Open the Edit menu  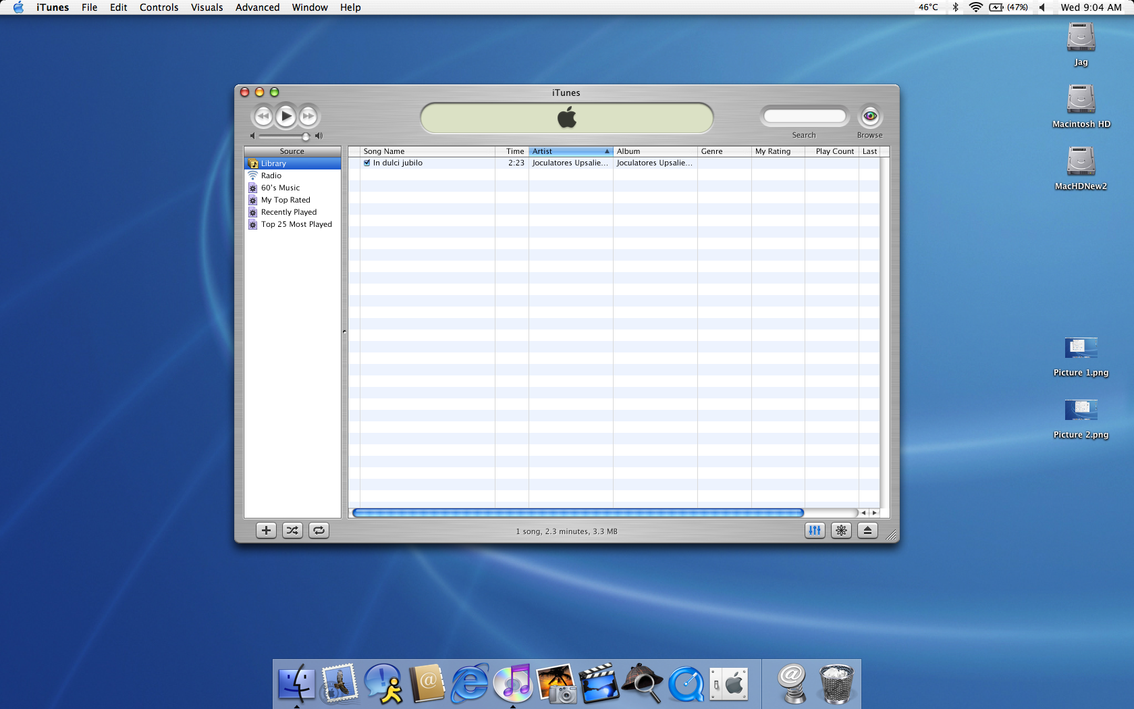[x=119, y=7]
